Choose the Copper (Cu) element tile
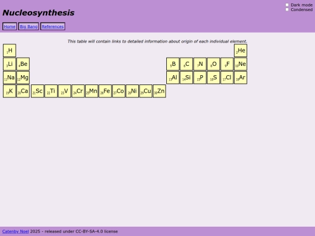The width and height of the screenshot is (315, 236). pos(146,91)
